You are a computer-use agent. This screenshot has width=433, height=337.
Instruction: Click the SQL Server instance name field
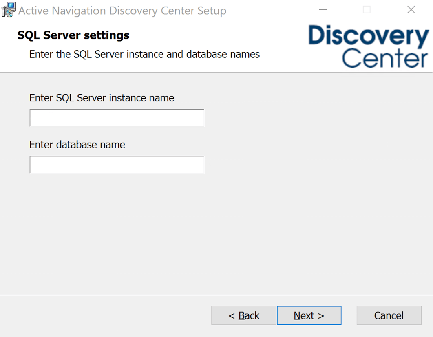pos(117,118)
